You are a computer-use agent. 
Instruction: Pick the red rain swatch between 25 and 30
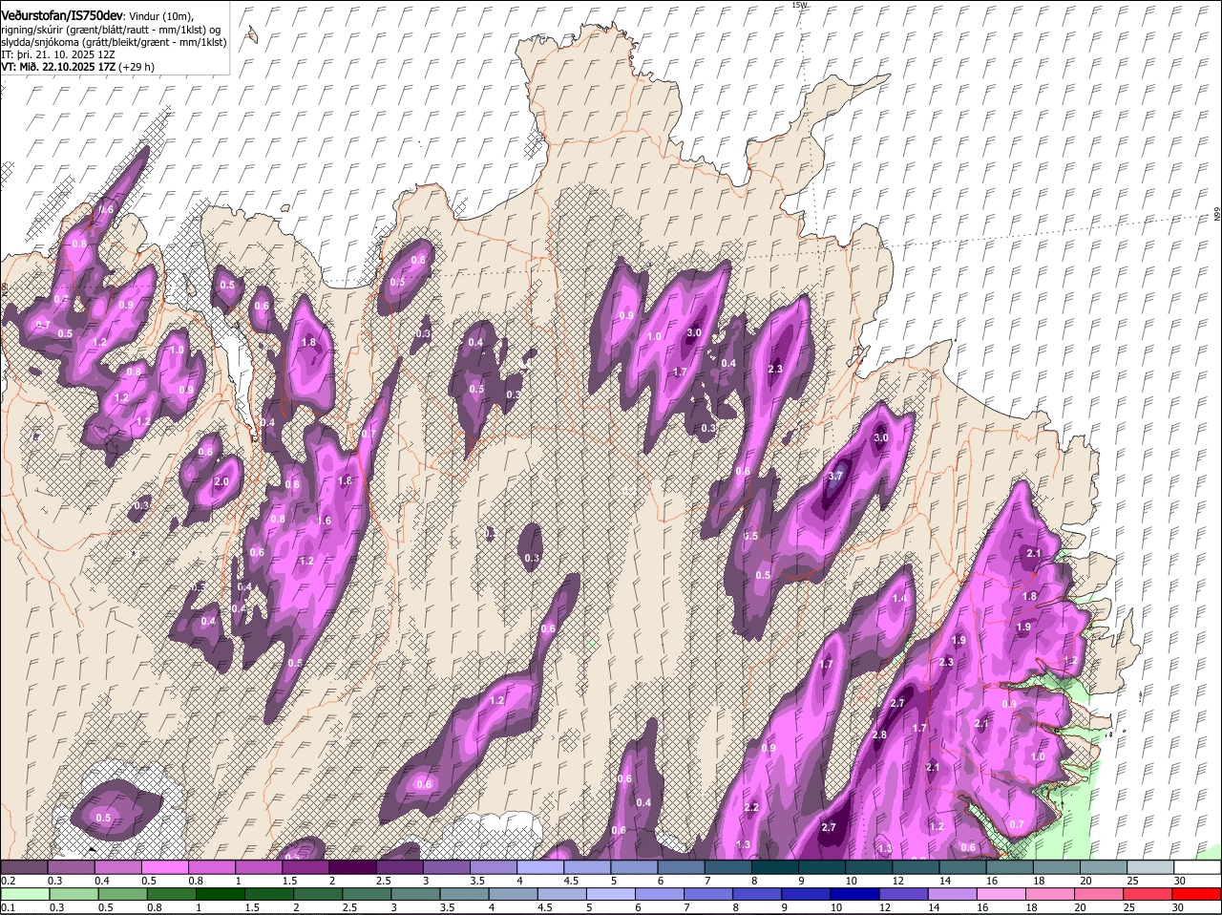click(x=1146, y=895)
